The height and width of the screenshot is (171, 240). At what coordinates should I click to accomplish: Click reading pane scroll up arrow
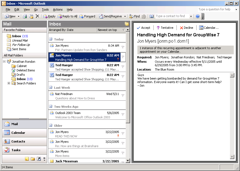tap(232, 75)
